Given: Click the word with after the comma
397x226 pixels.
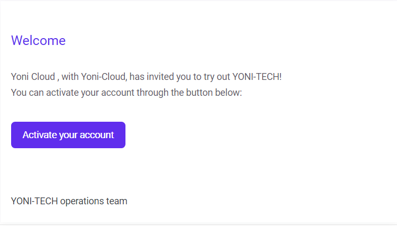Looking at the screenshot, I should click(70, 77).
